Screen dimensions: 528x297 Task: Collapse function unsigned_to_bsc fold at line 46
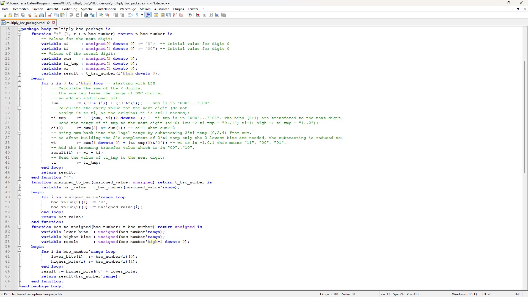coord(20,182)
